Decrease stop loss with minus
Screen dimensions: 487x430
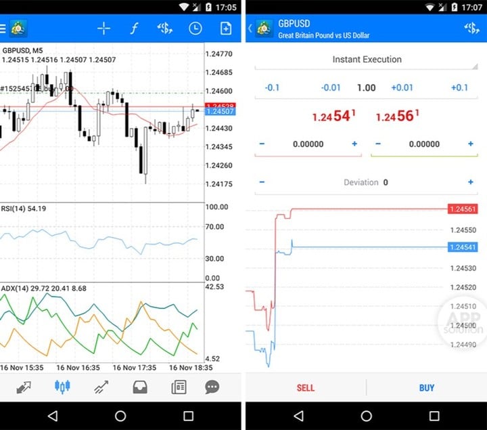262,144
